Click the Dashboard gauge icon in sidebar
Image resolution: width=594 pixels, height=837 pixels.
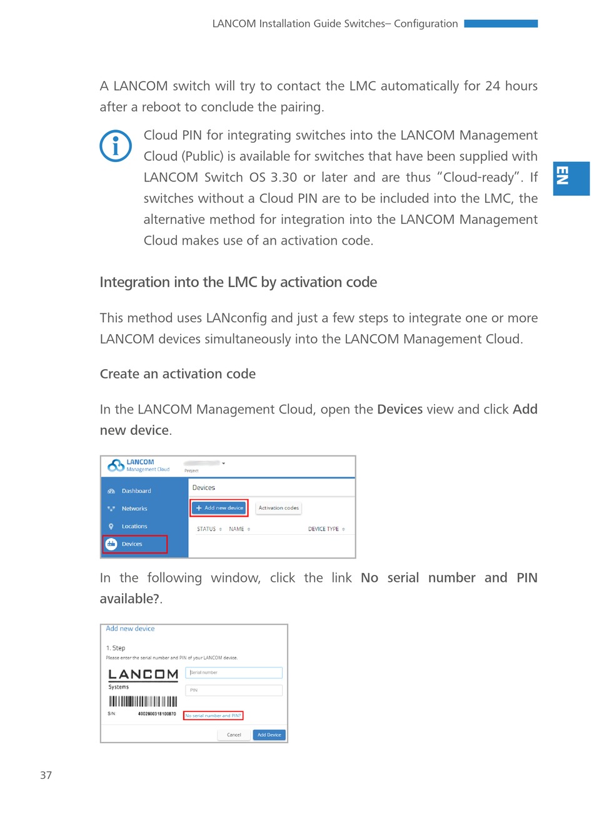pyautogui.click(x=111, y=491)
